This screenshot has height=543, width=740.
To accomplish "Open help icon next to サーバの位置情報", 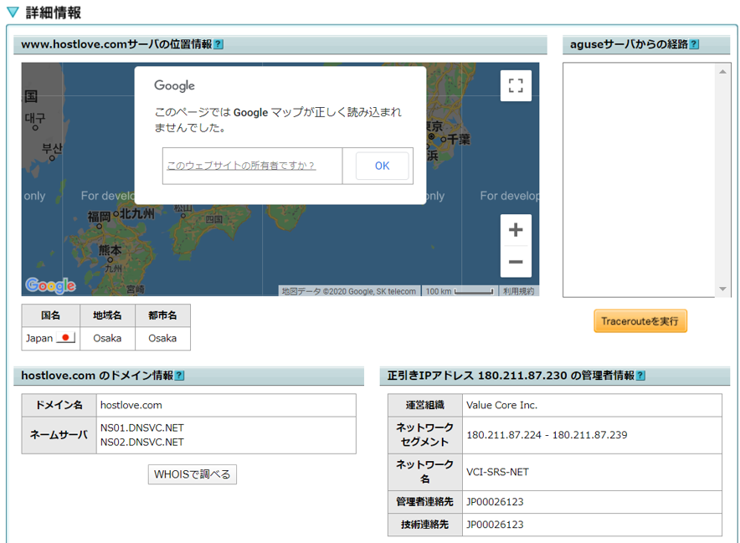I will pyautogui.click(x=218, y=44).
